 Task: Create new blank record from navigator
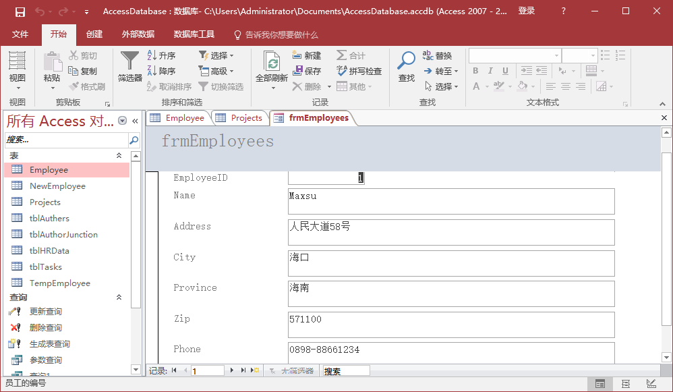coord(254,370)
